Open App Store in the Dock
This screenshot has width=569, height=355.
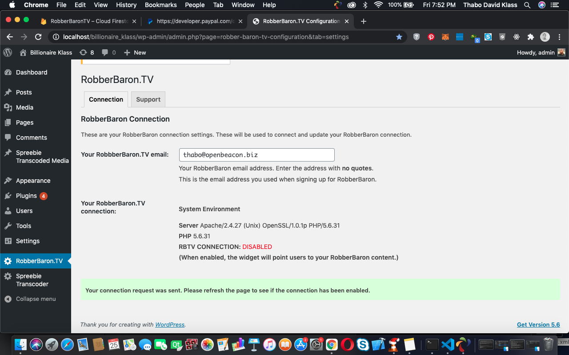(x=301, y=344)
